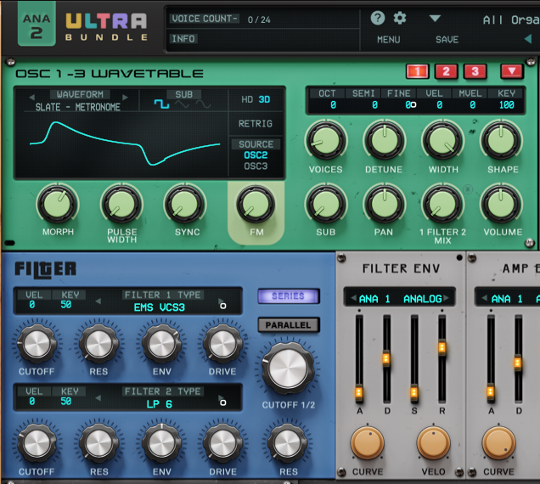The width and height of the screenshot is (540, 484).
Task: Click the MENU label
Action: [x=389, y=40]
